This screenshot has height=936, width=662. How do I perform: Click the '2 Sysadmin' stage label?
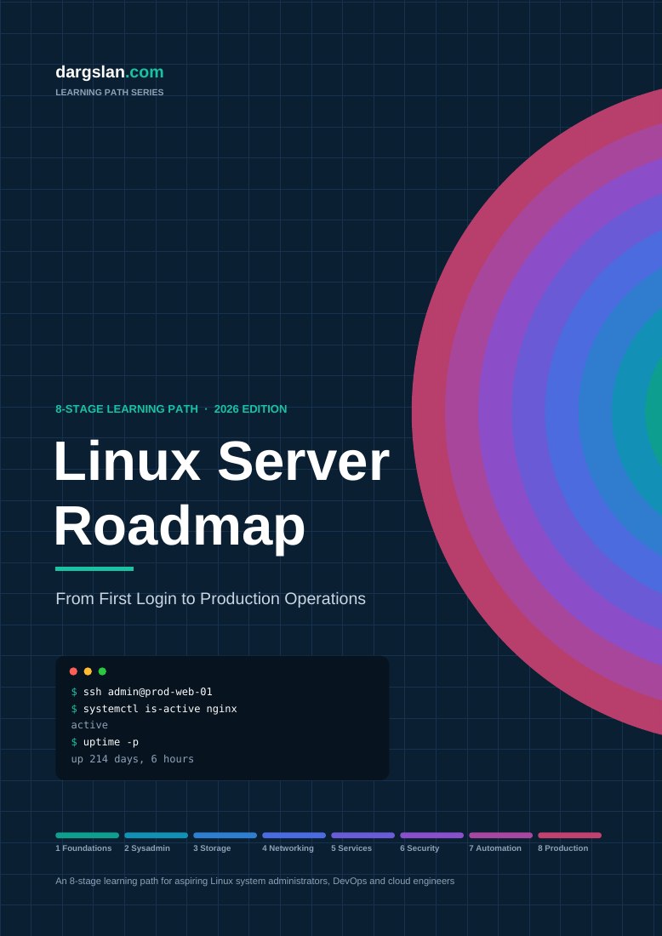147,848
